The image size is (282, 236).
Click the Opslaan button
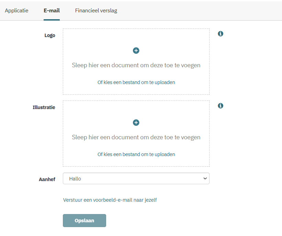click(84, 221)
